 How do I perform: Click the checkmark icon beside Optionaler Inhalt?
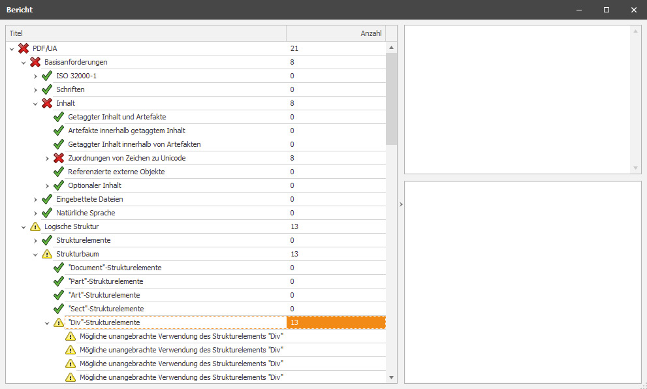[x=59, y=185]
